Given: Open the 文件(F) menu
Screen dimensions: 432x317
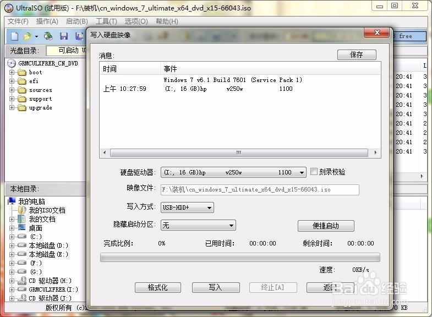Looking at the screenshot, I should (x=18, y=21).
